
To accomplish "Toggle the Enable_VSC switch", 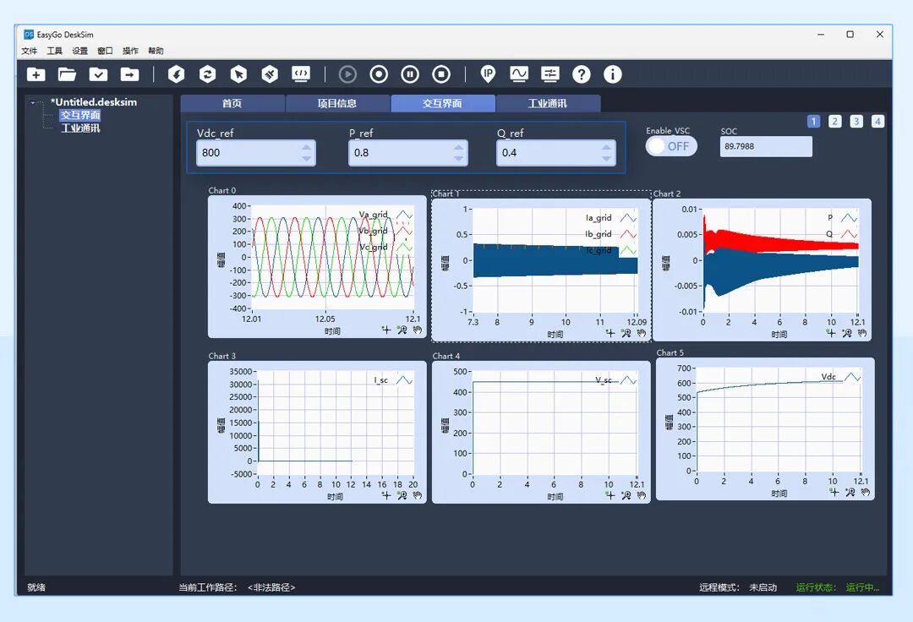I will point(671,146).
